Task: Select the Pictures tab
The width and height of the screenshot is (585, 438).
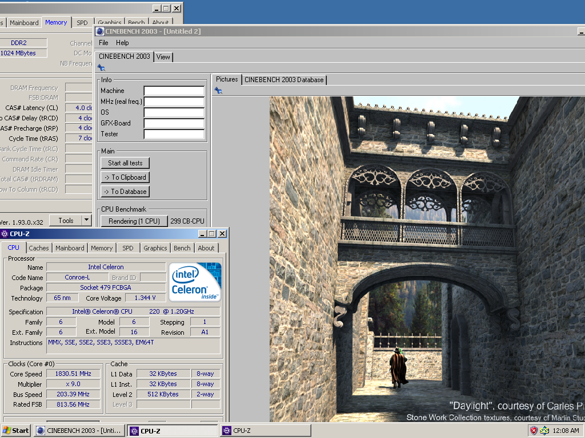Action: (x=227, y=79)
